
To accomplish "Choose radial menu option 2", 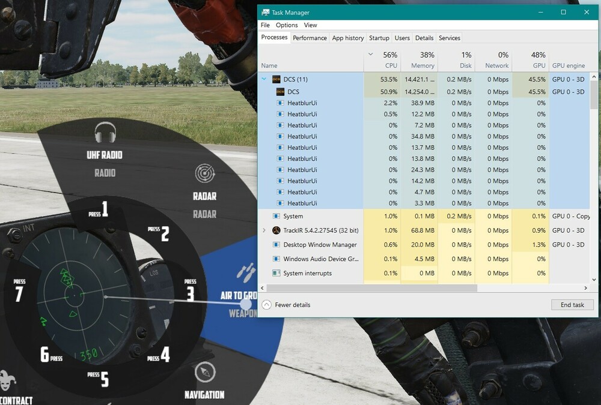I will click(159, 233).
